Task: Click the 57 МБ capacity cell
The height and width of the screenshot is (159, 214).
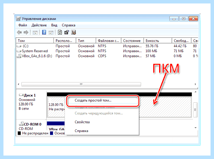Action: point(150,56)
